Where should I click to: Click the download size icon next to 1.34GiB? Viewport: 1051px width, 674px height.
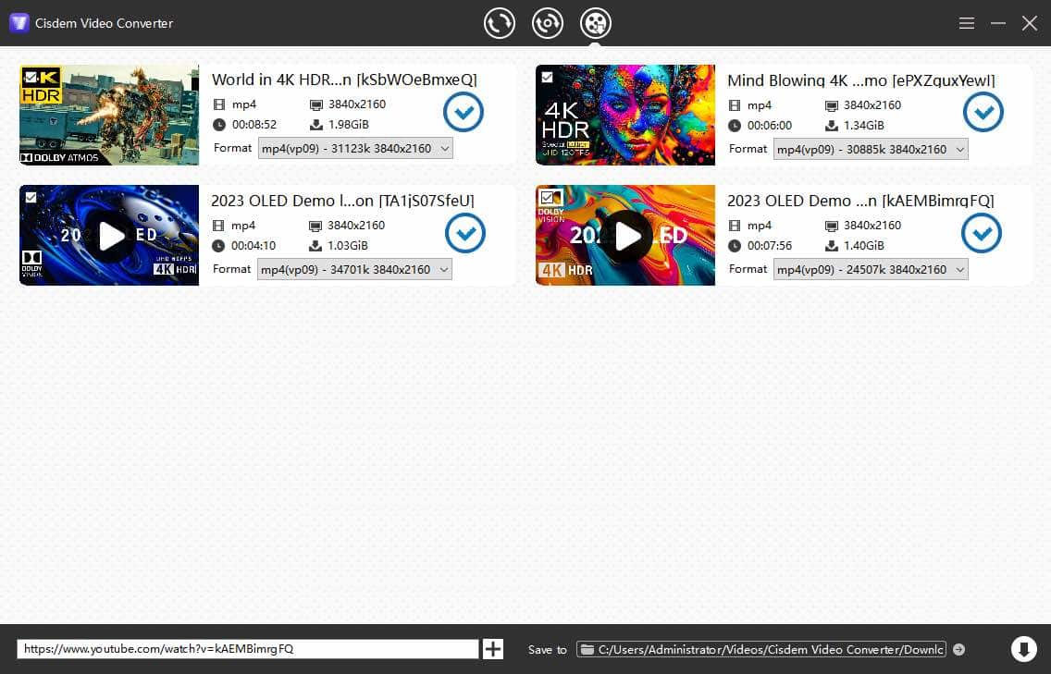(832, 126)
